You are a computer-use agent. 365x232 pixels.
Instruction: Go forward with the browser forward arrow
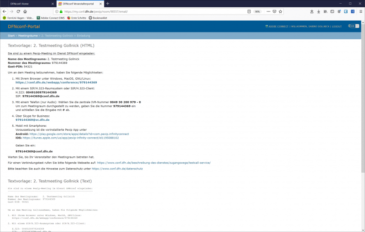click(x=11, y=11)
